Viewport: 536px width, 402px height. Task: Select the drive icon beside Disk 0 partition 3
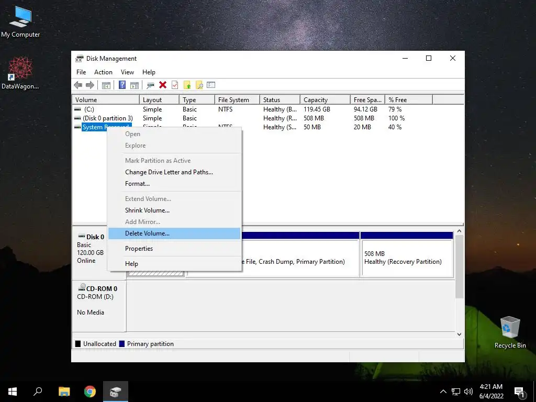[77, 118]
